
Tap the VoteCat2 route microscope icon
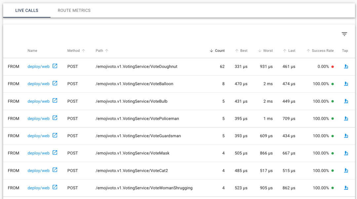tap(346, 171)
